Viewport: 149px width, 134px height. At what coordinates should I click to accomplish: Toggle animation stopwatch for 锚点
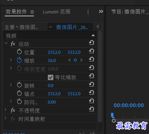click(x=19, y=93)
